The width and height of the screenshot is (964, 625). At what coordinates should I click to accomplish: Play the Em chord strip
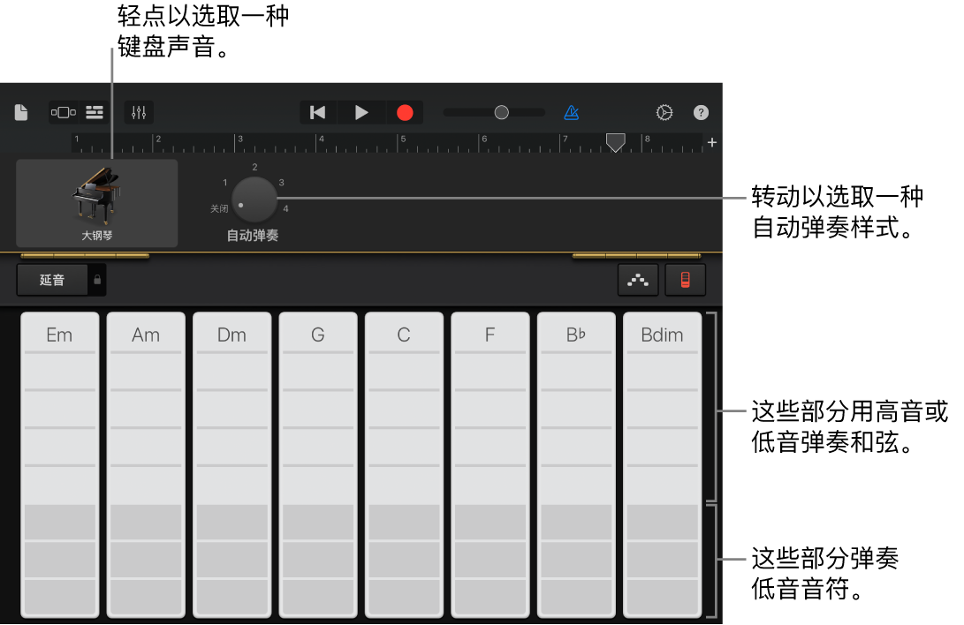click(x=59, y=464)
